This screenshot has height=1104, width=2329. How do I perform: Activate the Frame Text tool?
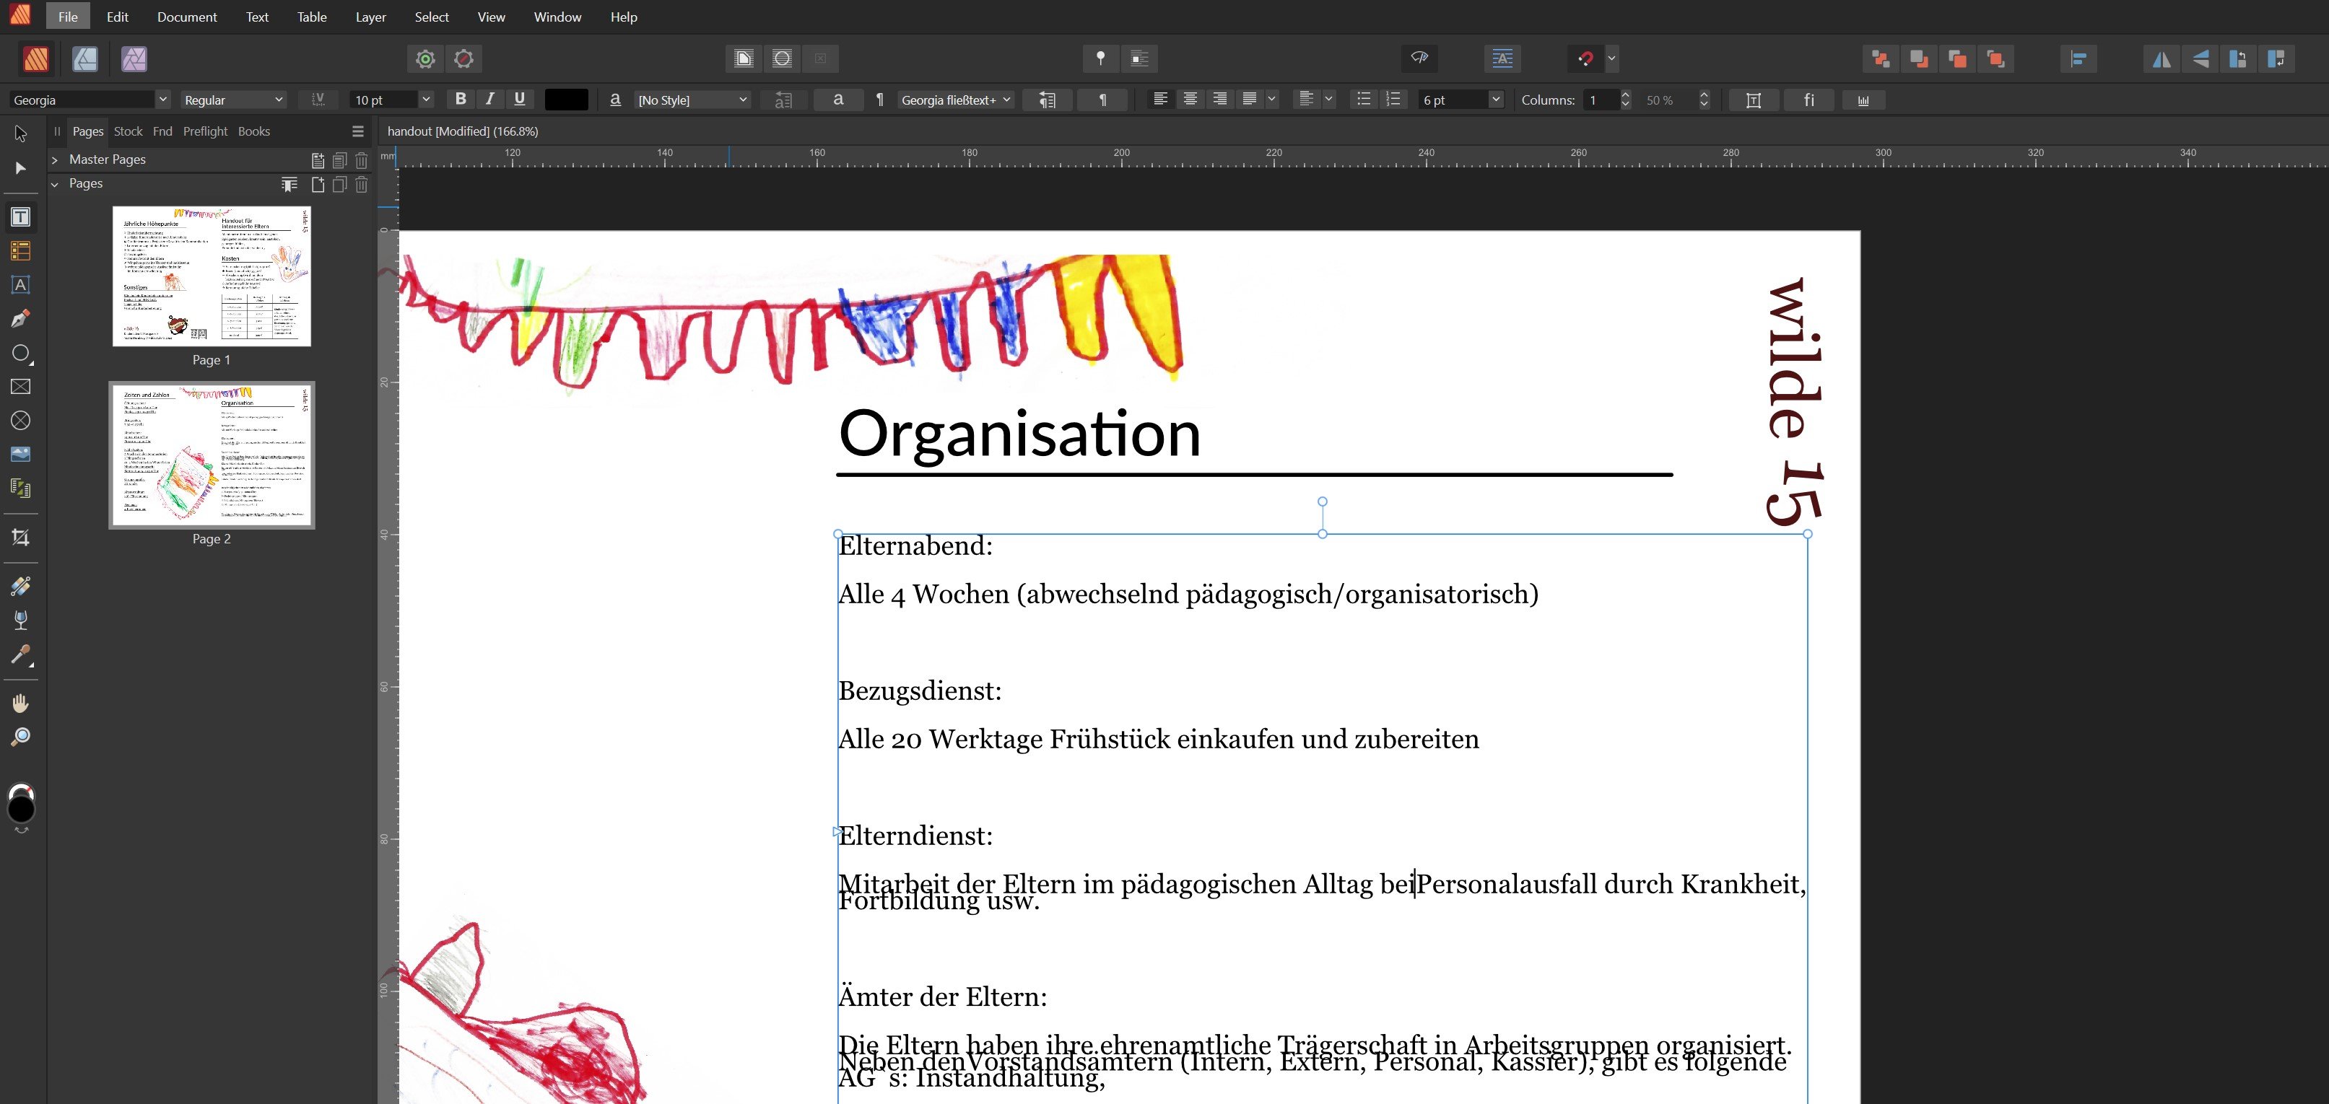pos(21,216)
